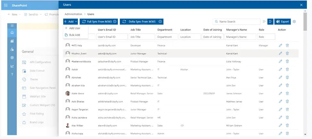This screenshot has height=139, width=312.
Task: Click the info icon on Delta Sync button
Action: pos(160,22)
